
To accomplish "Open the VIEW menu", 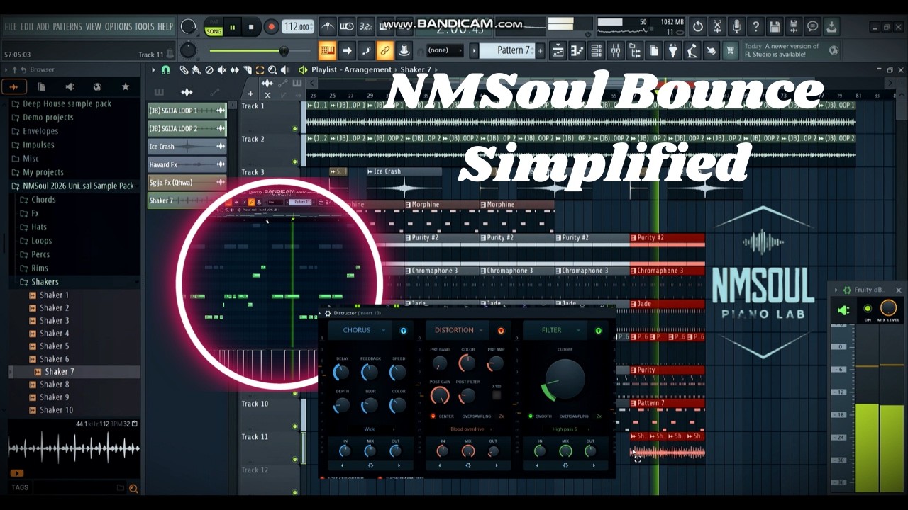I will (x=94, y=27).
